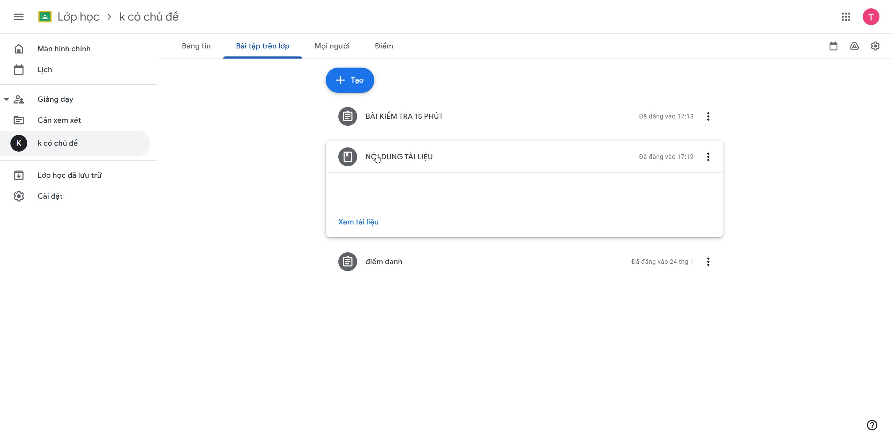Image resolution: width=892 pixels, height=445 pixels.
Task: Open the account avatar T
Action: click(x=871, y=17)
